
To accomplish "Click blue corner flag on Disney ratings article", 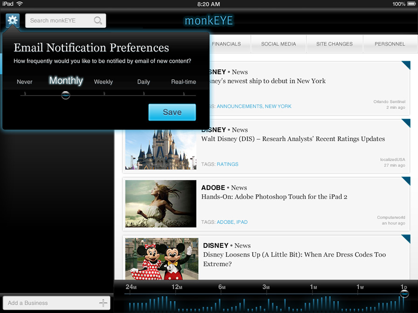I will click(405, 123).
